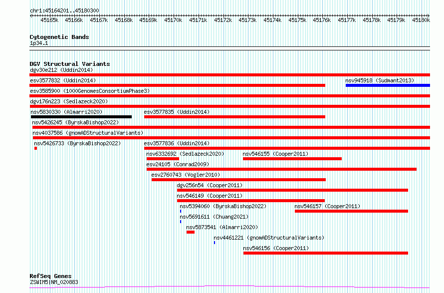Click the small red nsv5426733 variant marker
Screen dimensions: 444x293
click(x=36, y=148)
